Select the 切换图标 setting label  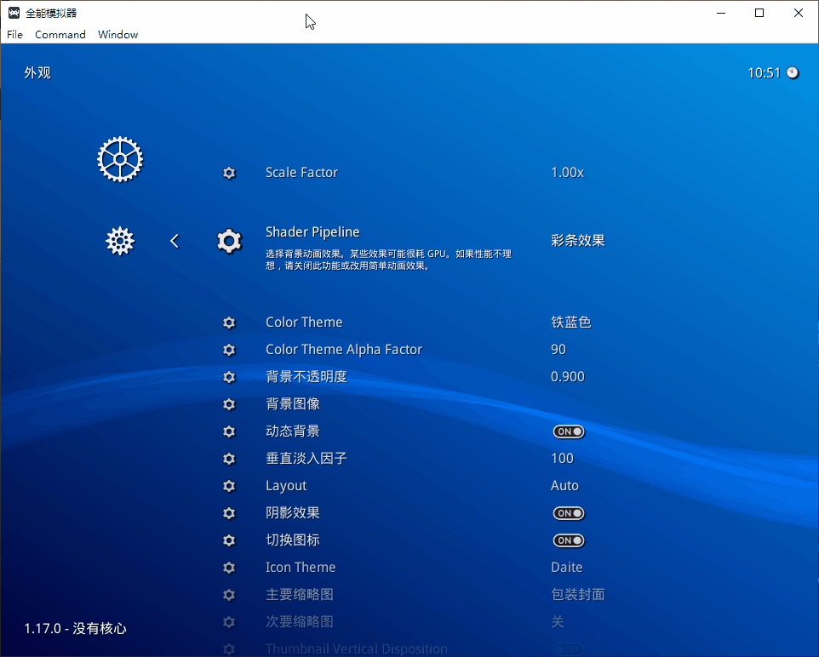(x=293, y=540)
